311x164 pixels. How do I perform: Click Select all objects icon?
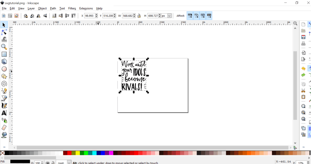4,16
